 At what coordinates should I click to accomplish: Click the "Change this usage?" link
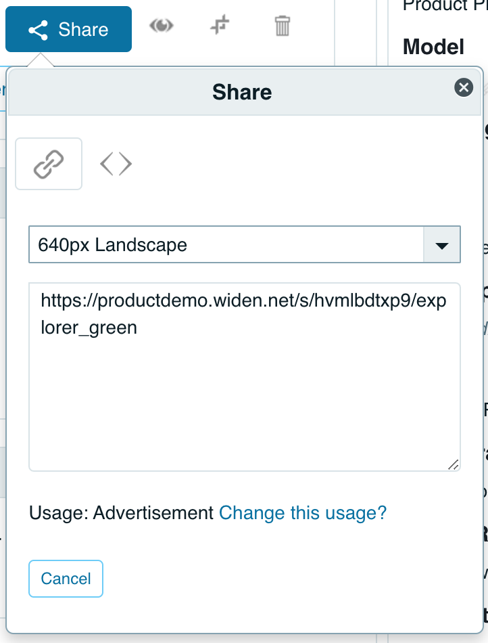(302, 513)
